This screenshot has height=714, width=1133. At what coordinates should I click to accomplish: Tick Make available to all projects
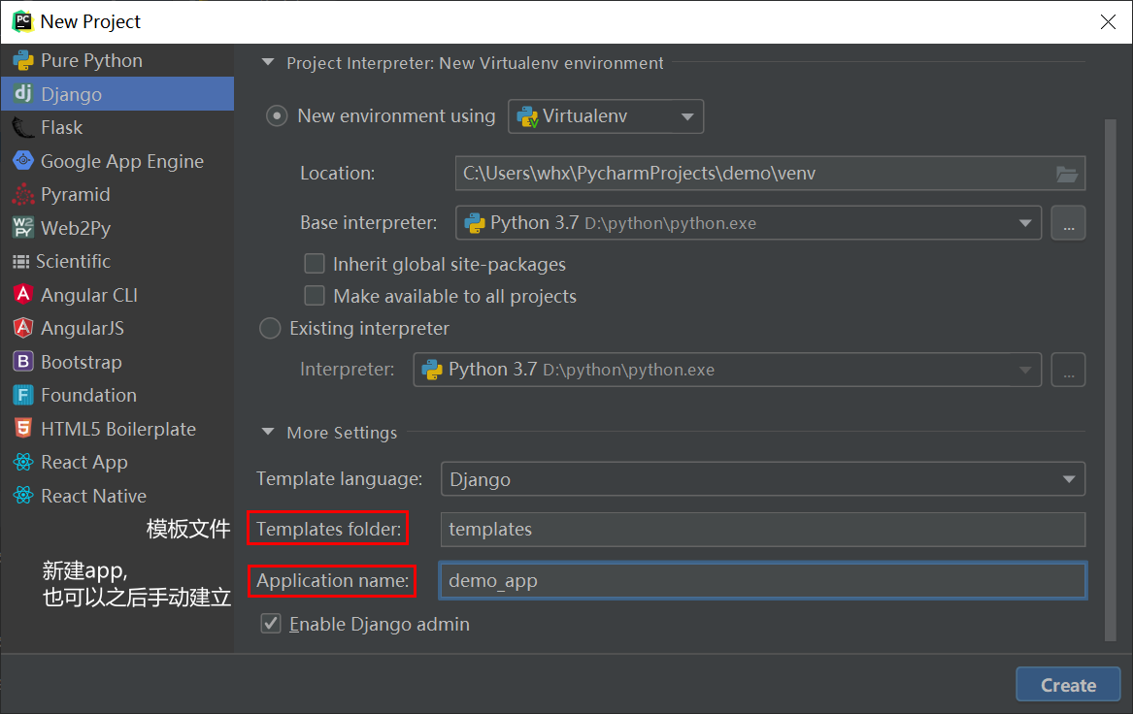(315, 295)
